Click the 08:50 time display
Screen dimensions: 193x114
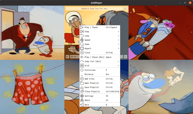tap(74, 57)
